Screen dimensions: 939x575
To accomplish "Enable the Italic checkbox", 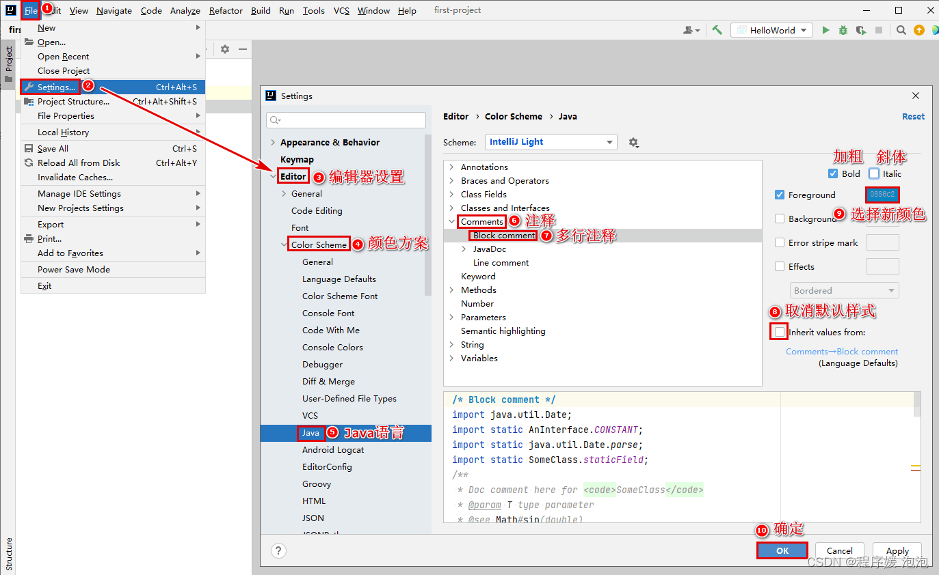I will pyautogui.click(x=873, y=173).
